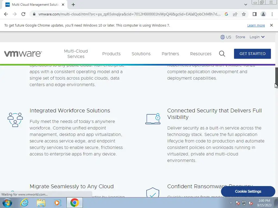This screenshot has height=208, width=278.
Task: Click the muted volume tray icon
Action: point(251,203)
